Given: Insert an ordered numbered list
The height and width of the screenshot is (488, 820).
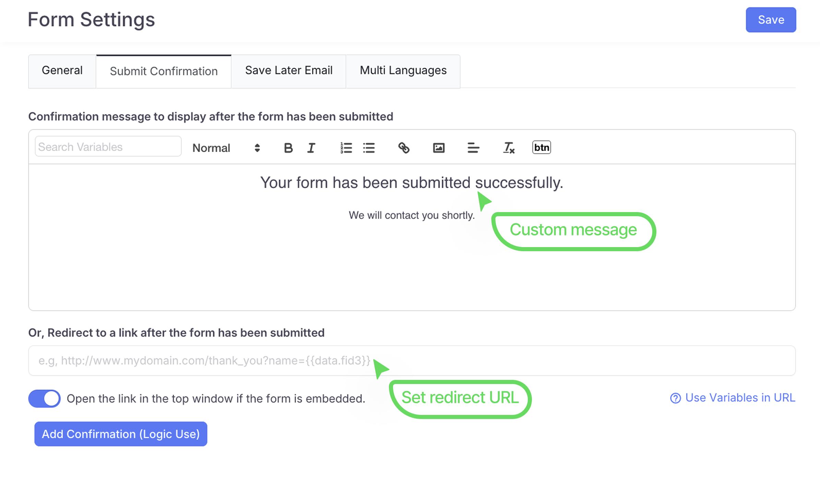Looking at the screenshot, I should (346, 148).
